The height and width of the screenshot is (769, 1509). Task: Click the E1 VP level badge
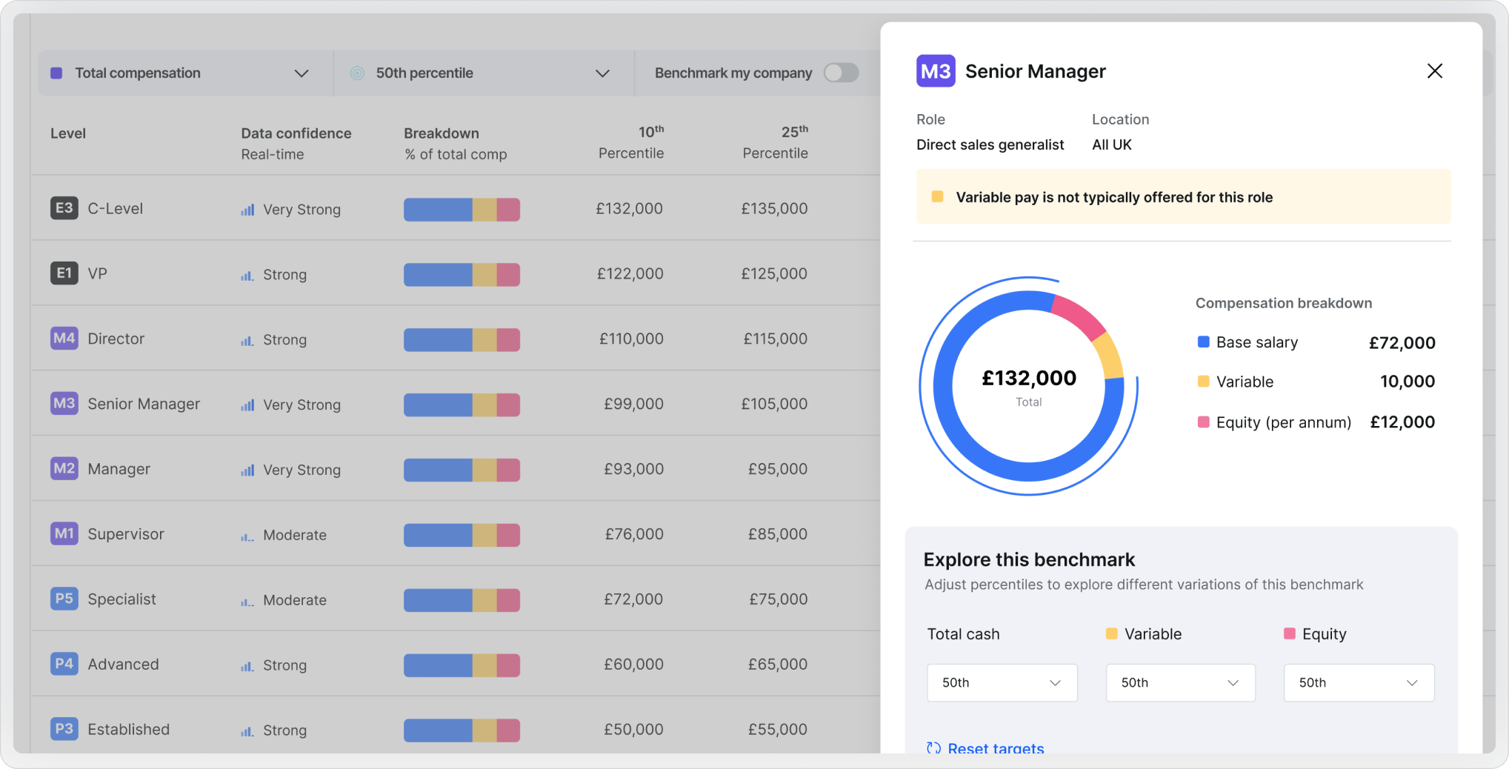(64, 273)
